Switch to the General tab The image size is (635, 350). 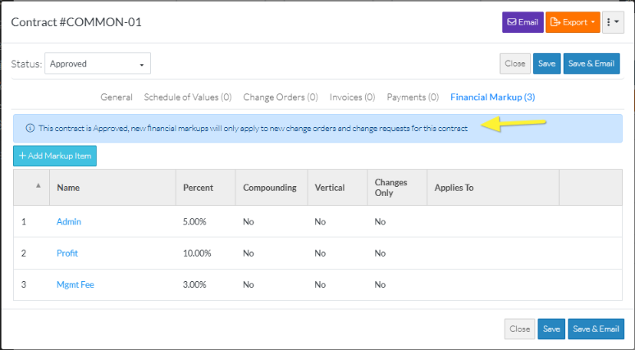116,97
